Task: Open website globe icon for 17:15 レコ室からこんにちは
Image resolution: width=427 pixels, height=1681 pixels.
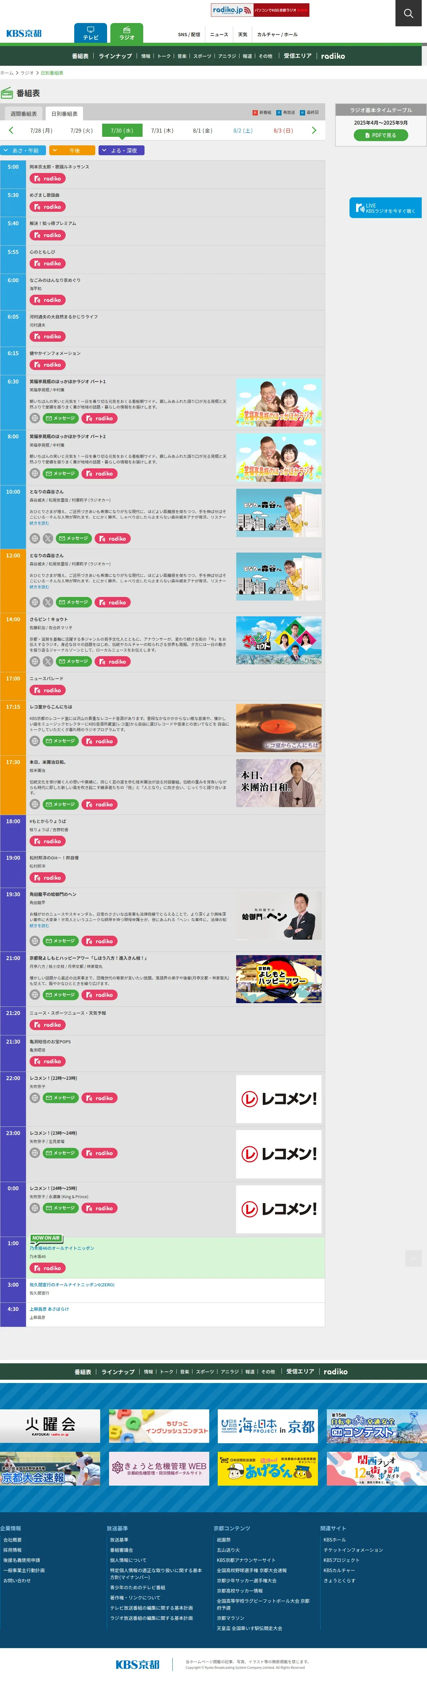Action: click(35, 741)
